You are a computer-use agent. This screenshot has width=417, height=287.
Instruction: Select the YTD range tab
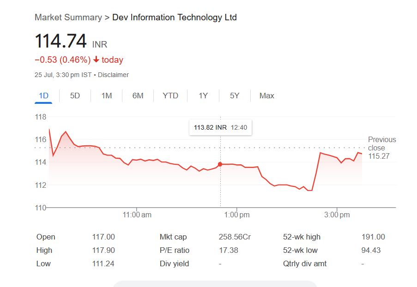pyautogui.click(x=170, y=96)
